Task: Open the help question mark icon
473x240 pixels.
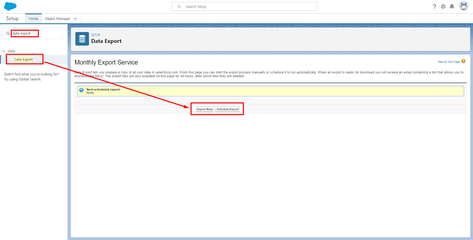Action: [434, 7]
